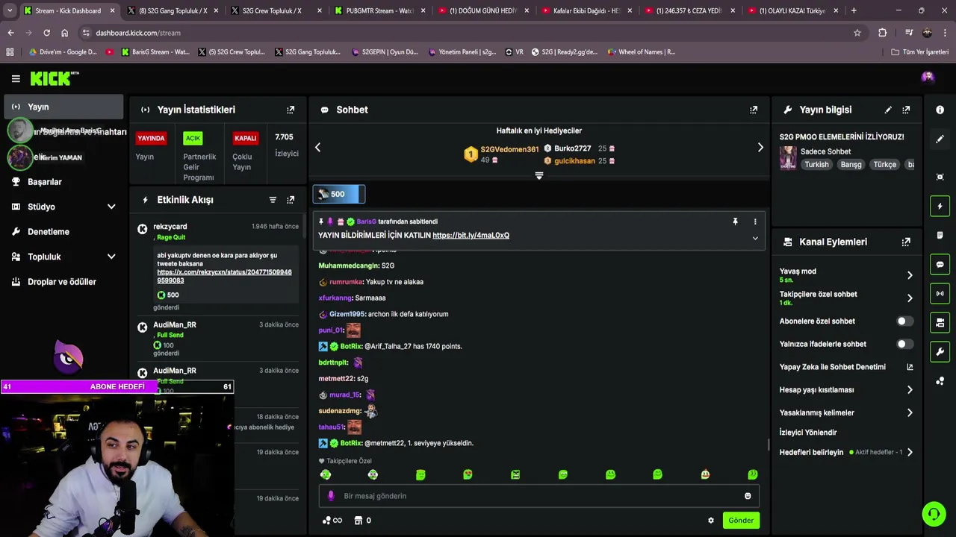Screen dimensions: 956x537
Task: Click the chat bubble icon in right toolbar
Action: pos(940,264)
